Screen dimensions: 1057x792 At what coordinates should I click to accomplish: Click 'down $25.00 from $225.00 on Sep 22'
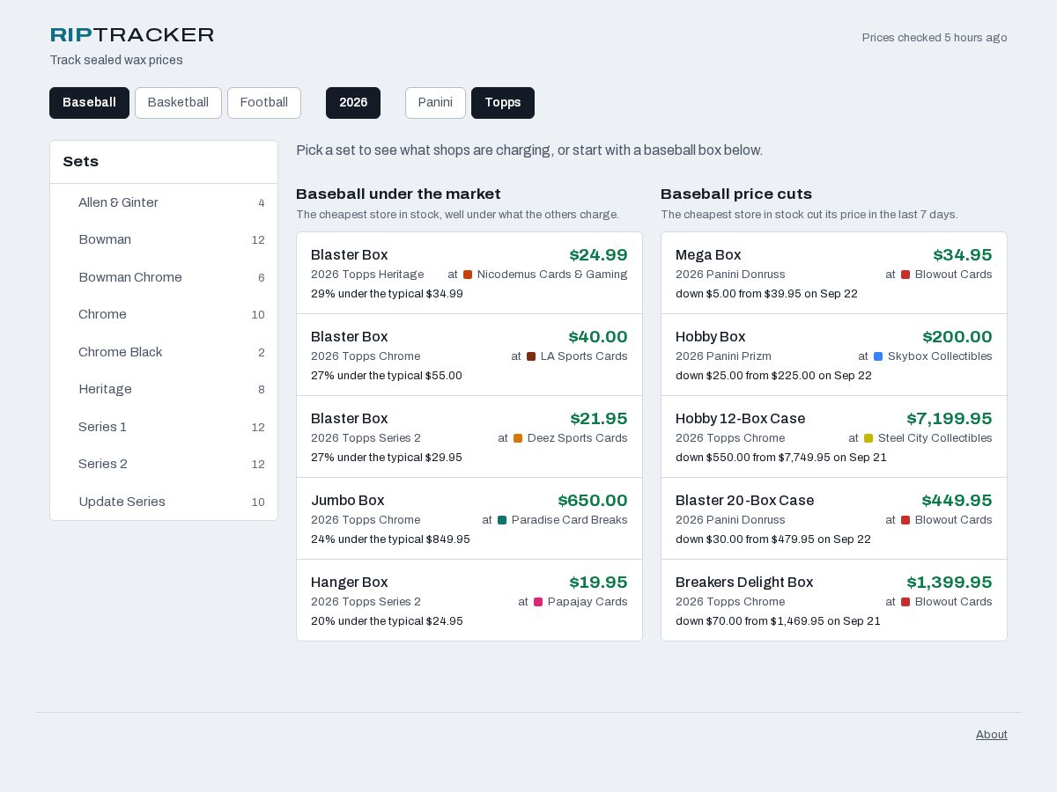pyautogui.click(x=773, y=376)
